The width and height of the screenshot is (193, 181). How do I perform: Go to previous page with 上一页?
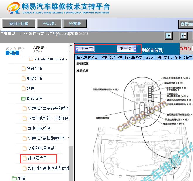coord(85,49)
